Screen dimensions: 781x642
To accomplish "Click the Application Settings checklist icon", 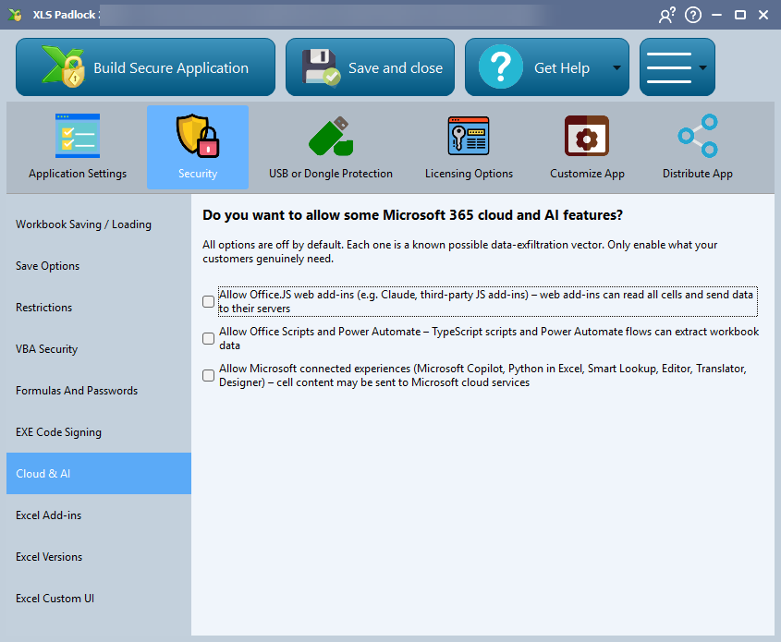I will 78,136.
